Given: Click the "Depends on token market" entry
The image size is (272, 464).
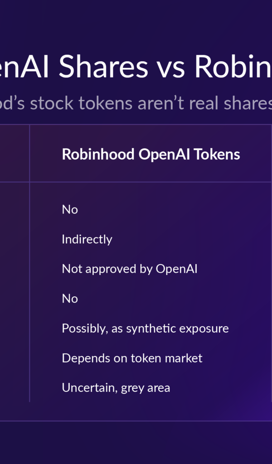Looking at the screenshot, I should (x=132, y=358).
